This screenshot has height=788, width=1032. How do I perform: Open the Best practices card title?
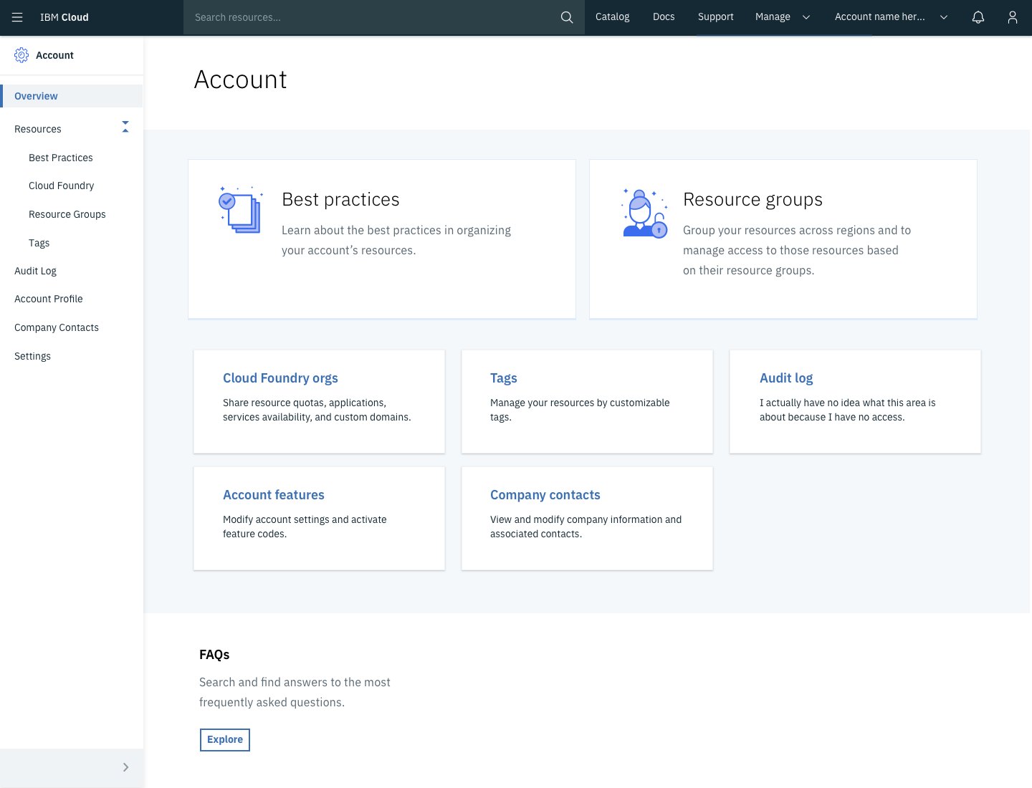340,199
